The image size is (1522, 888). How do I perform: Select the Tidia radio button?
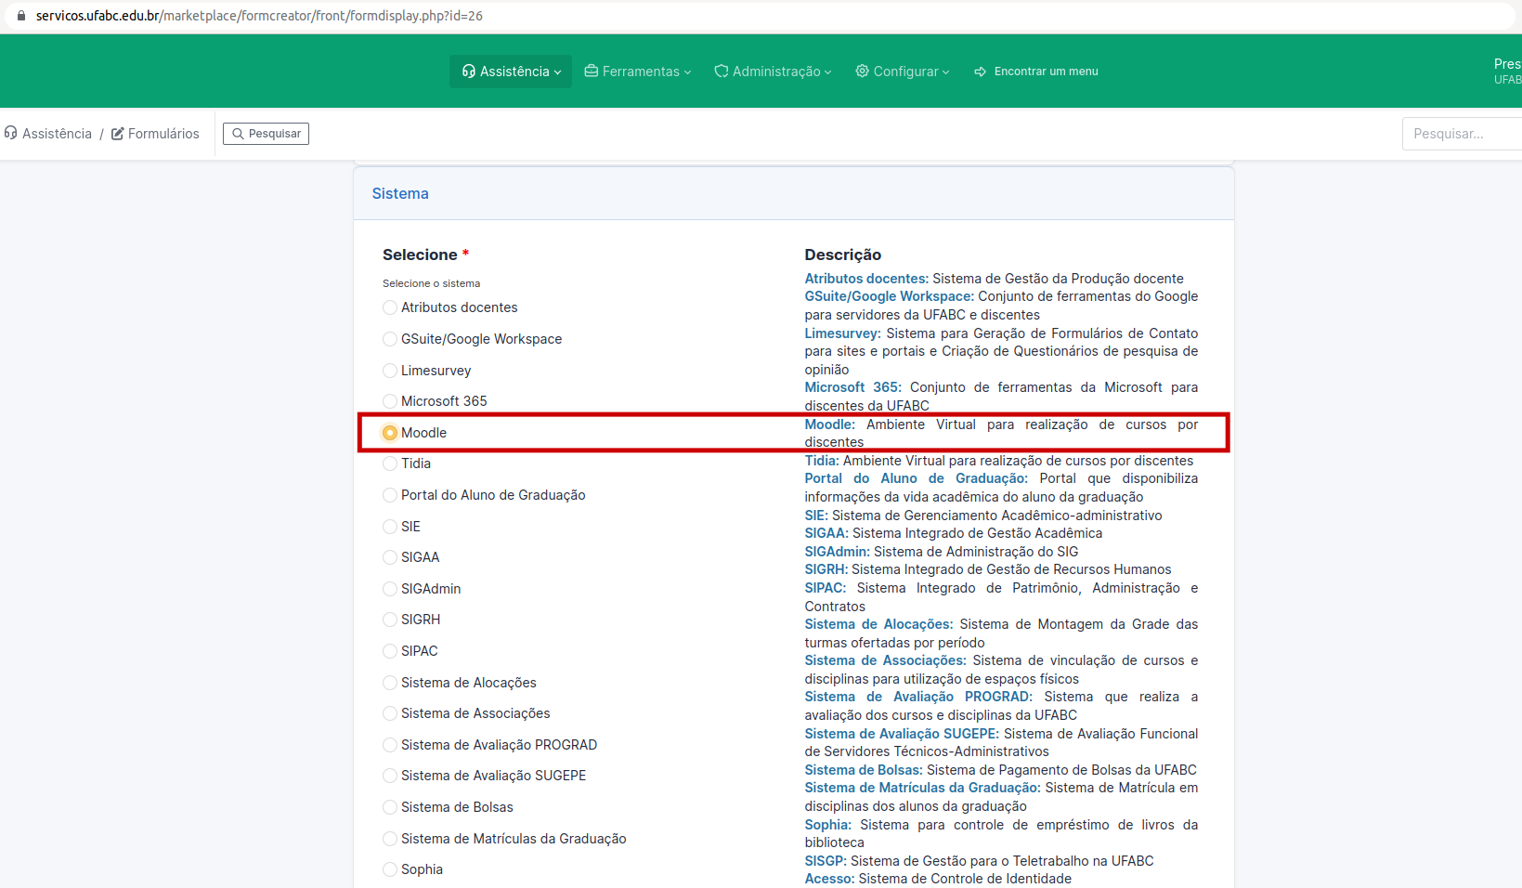[x=389, y=464]
